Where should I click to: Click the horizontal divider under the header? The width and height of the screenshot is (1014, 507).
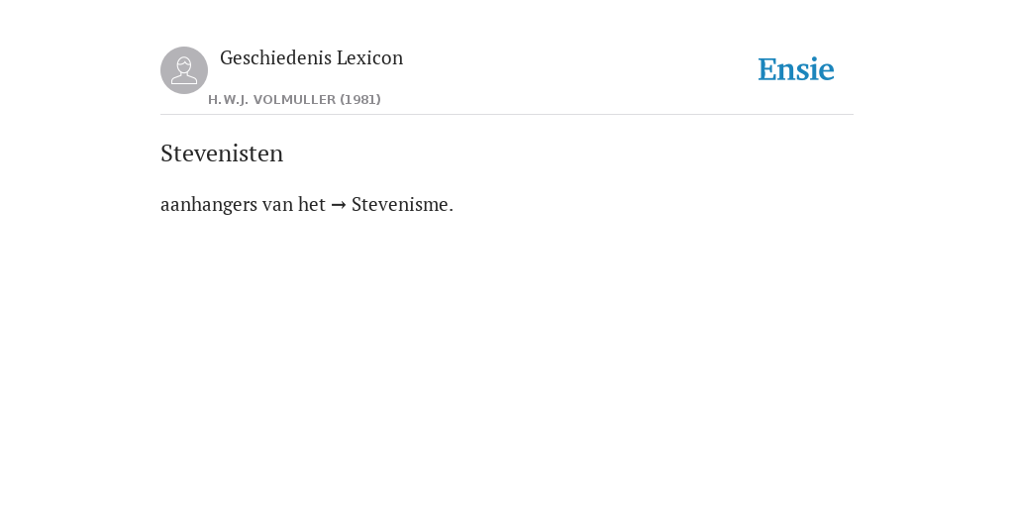tap(507, 115)
